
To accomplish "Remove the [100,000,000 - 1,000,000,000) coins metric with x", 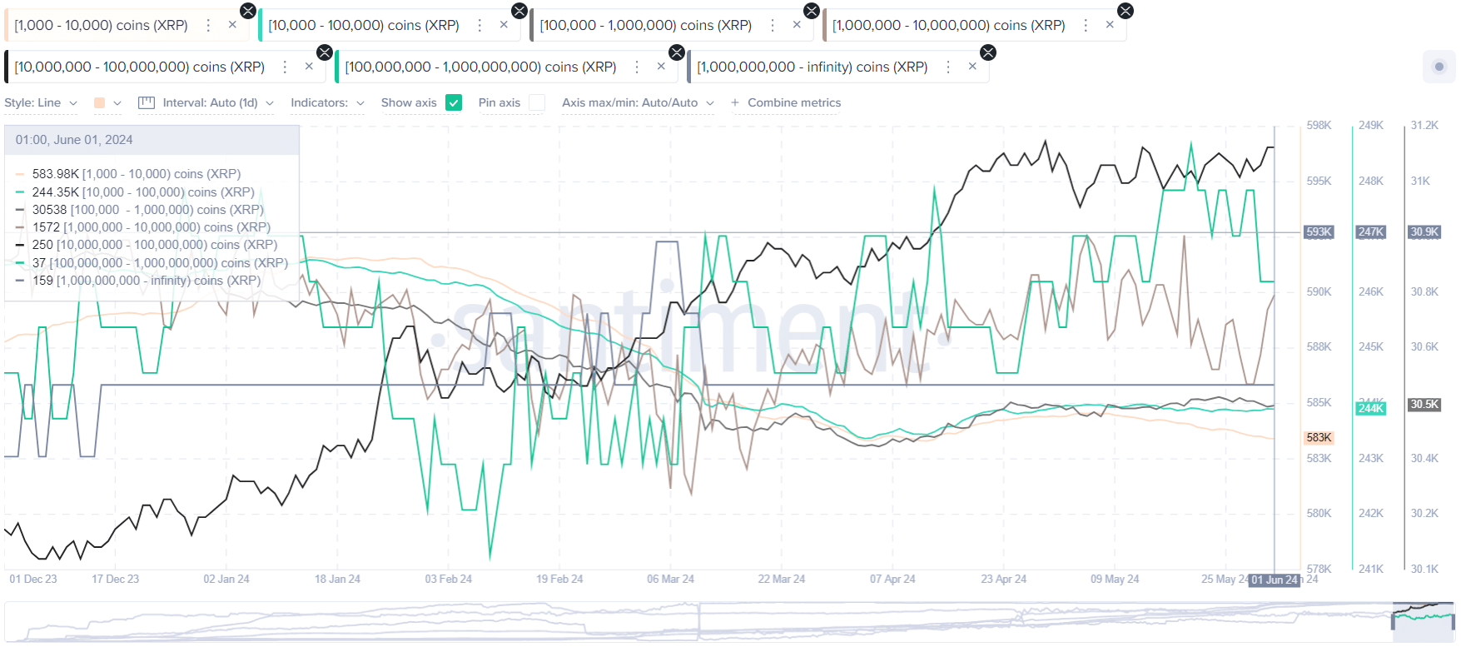I will point(661,67).
